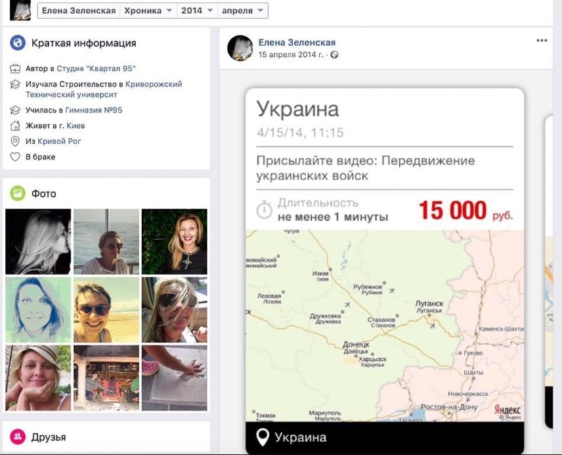Open the photo of woman in straw hat
562x455 pixels.
(38, 378)
